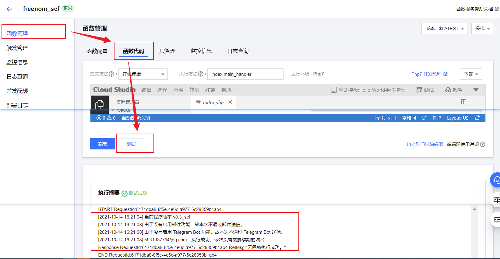Click the index.main_handler input field
This screenshot has height=259, width=500.
click(x=245, y=74)
